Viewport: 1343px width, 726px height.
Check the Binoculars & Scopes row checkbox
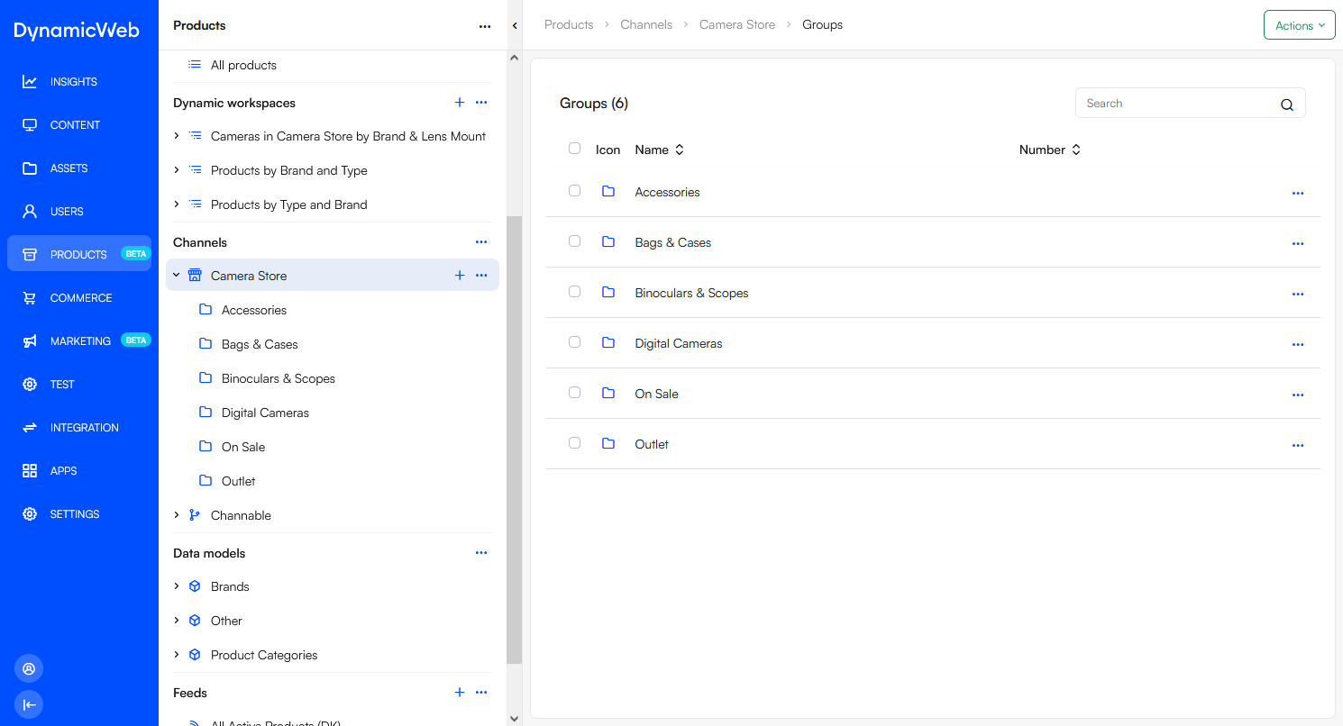tap(574, 292)
